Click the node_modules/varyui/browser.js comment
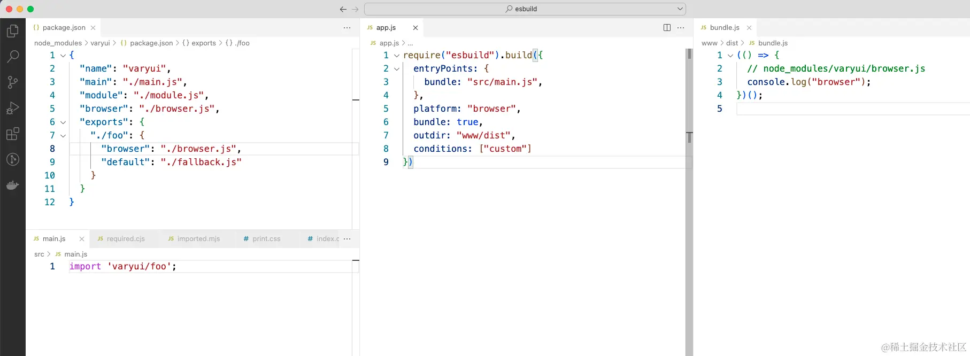The image size is (970, 356). (x=836, y=68)
